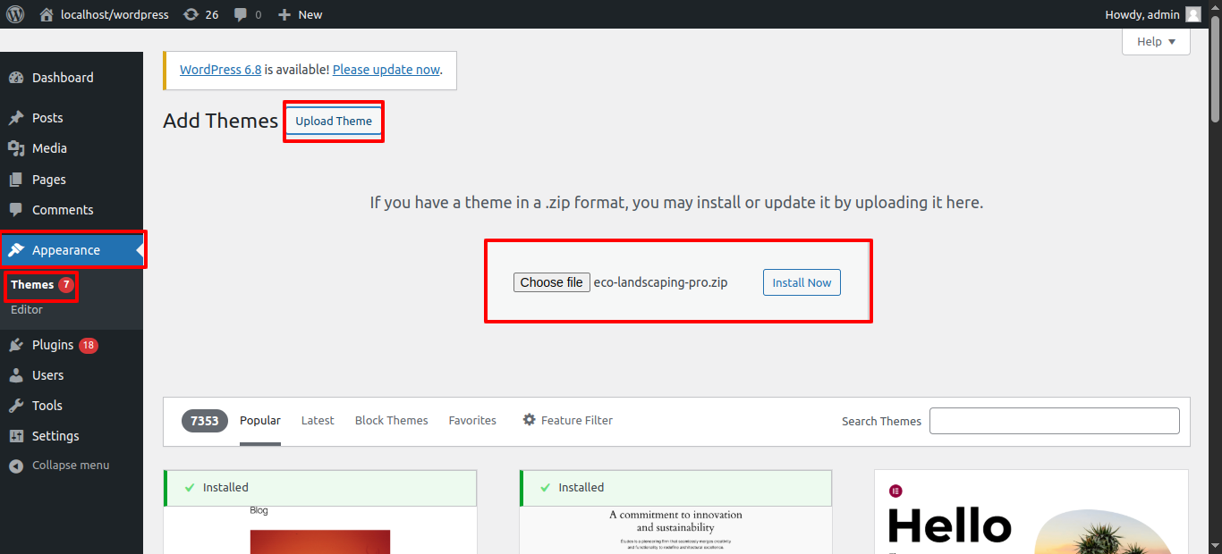Click the eco-landscaping-pro.zip file name

(x=661, y=282)
